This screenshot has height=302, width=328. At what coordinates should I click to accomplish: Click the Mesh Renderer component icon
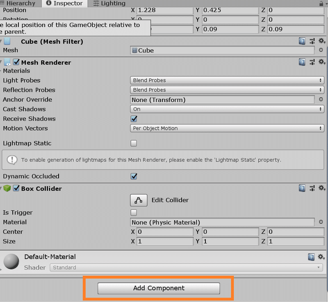[x=7, y=62]
